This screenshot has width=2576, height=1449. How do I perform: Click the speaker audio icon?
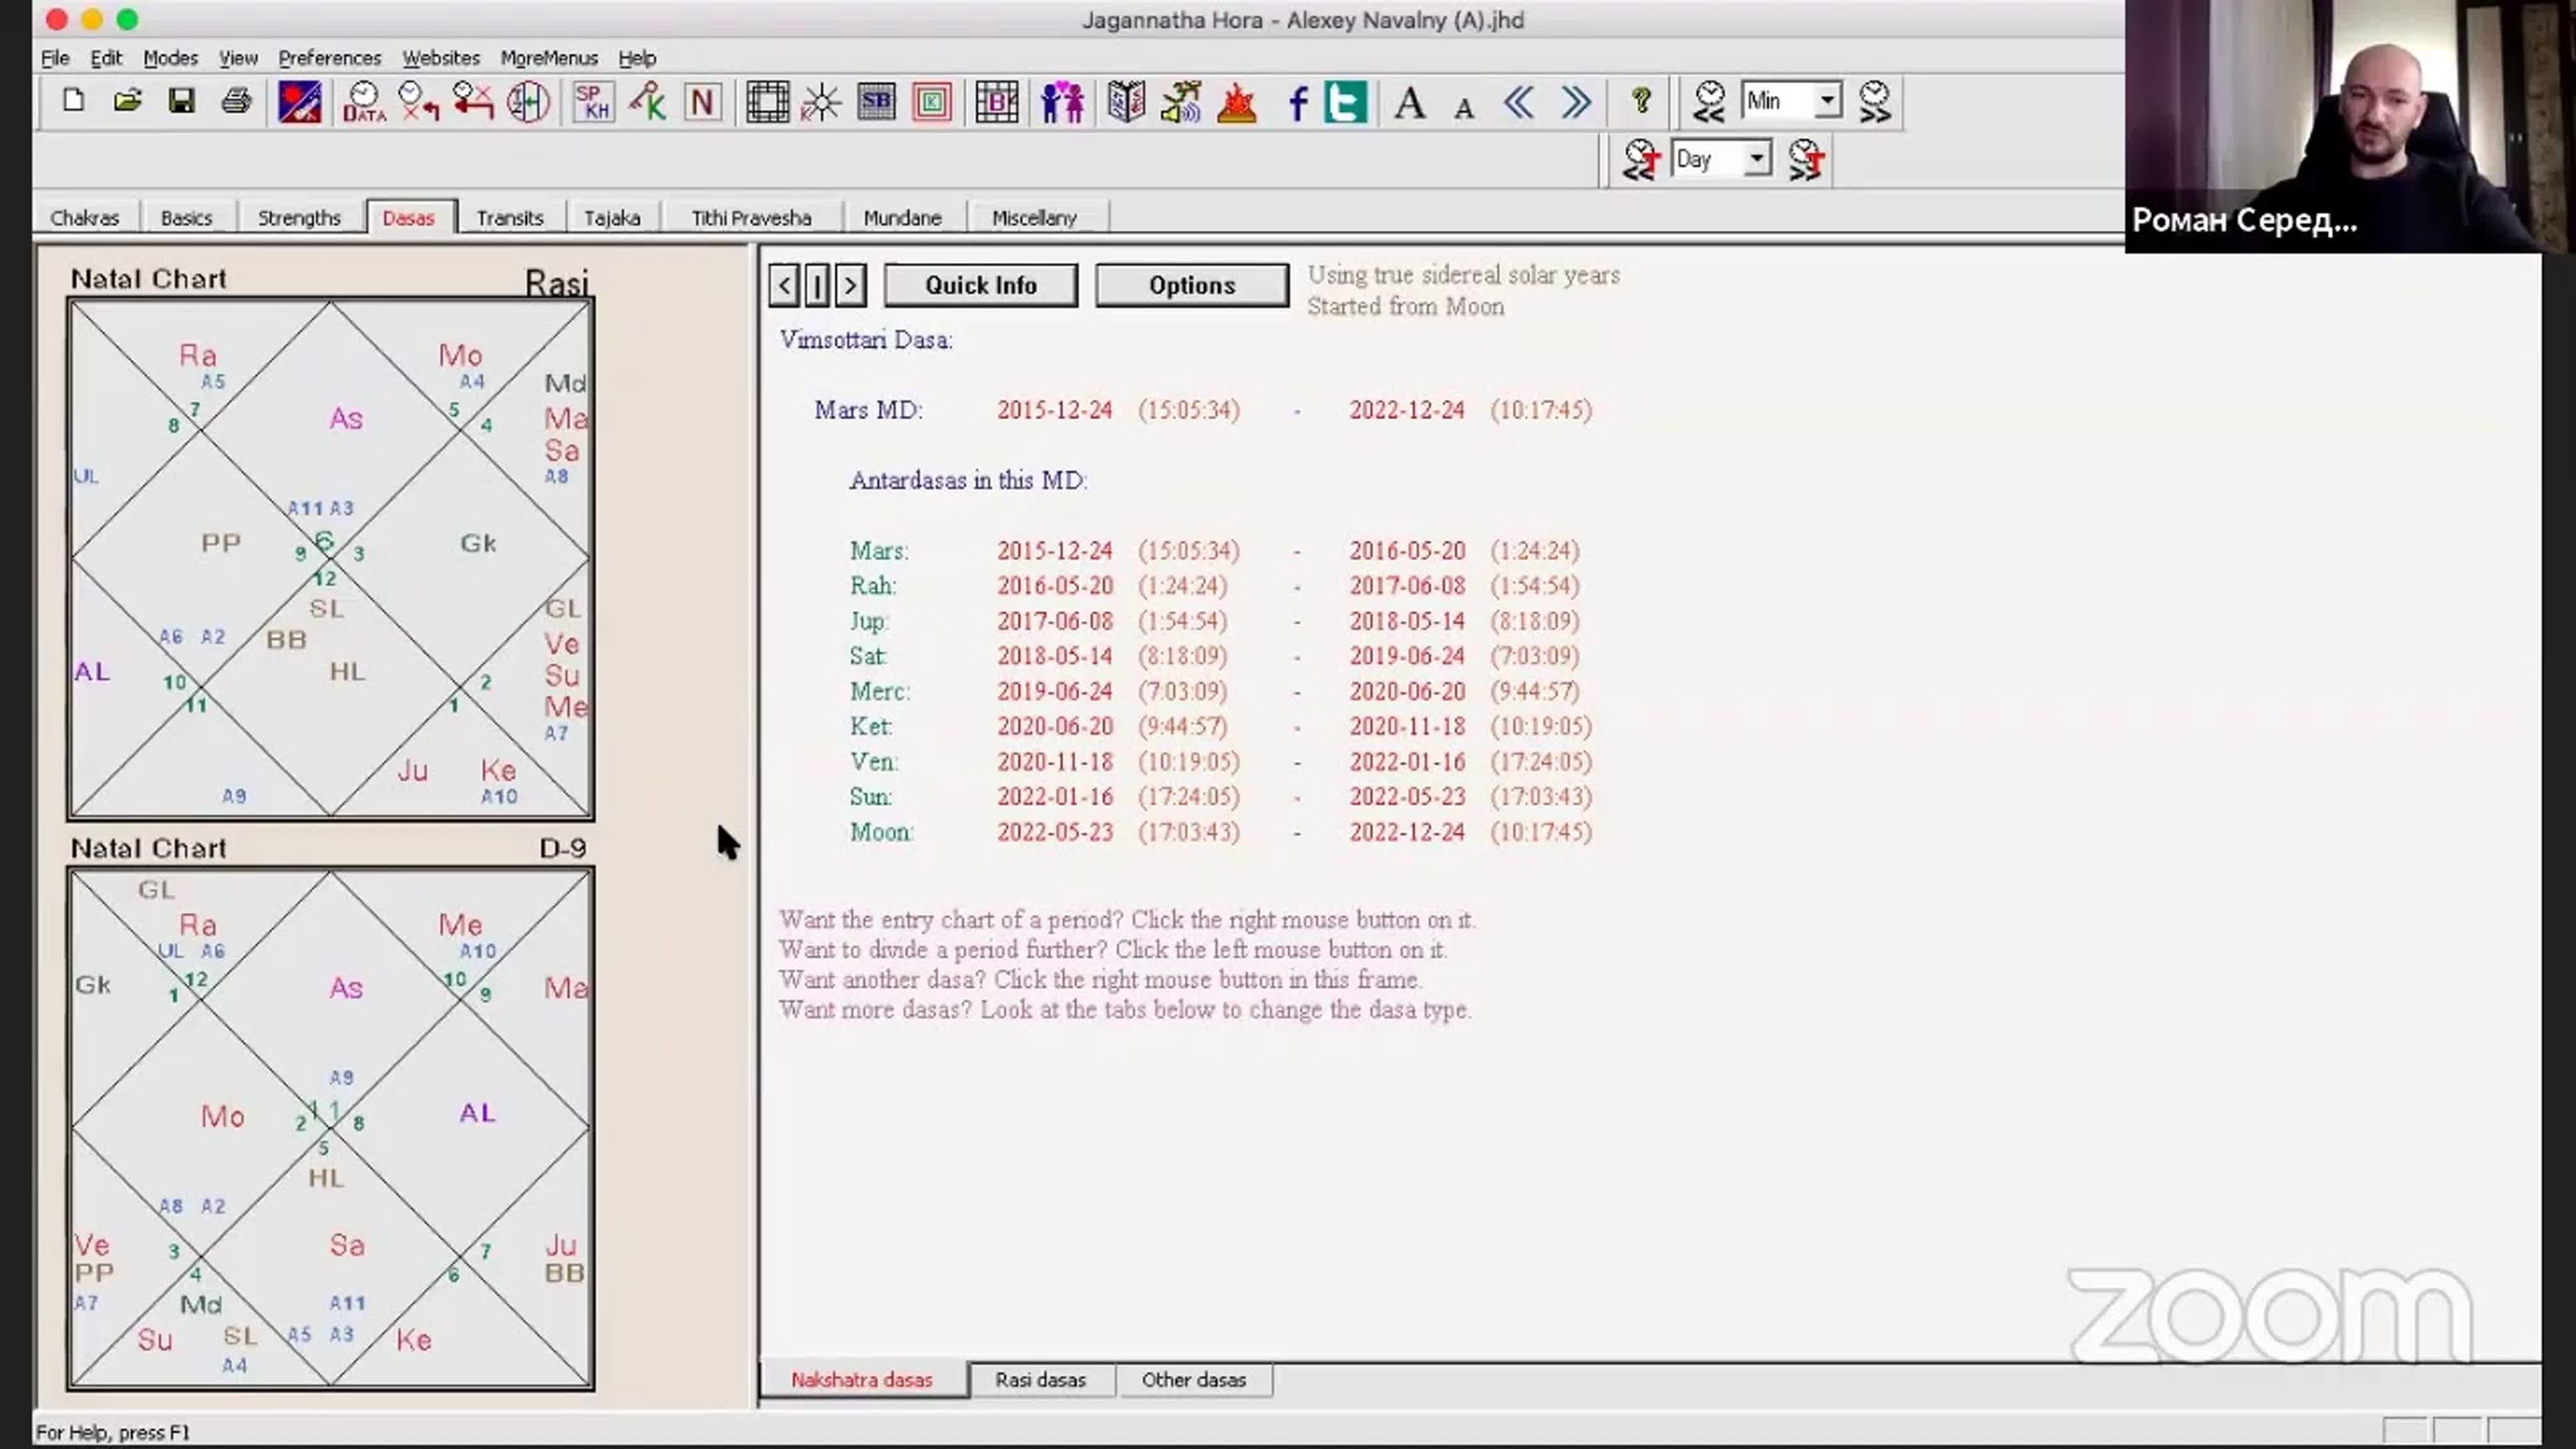click(x=1181, y=102)
